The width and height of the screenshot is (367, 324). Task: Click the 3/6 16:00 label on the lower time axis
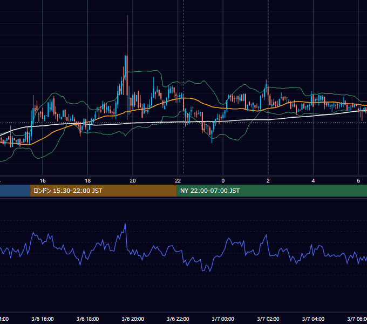pos(43,319)
